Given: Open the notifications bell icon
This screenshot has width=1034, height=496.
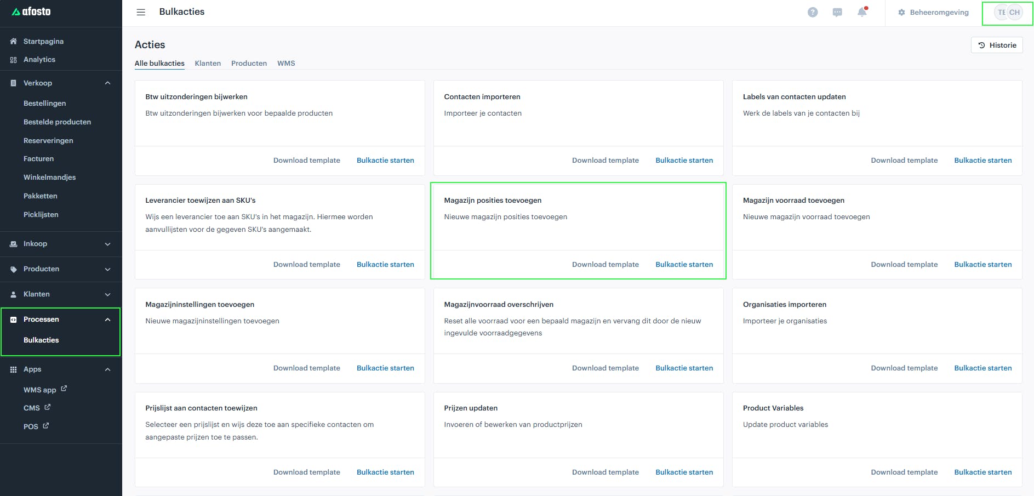Looking at the screenshot, I should tap(862, 12).
